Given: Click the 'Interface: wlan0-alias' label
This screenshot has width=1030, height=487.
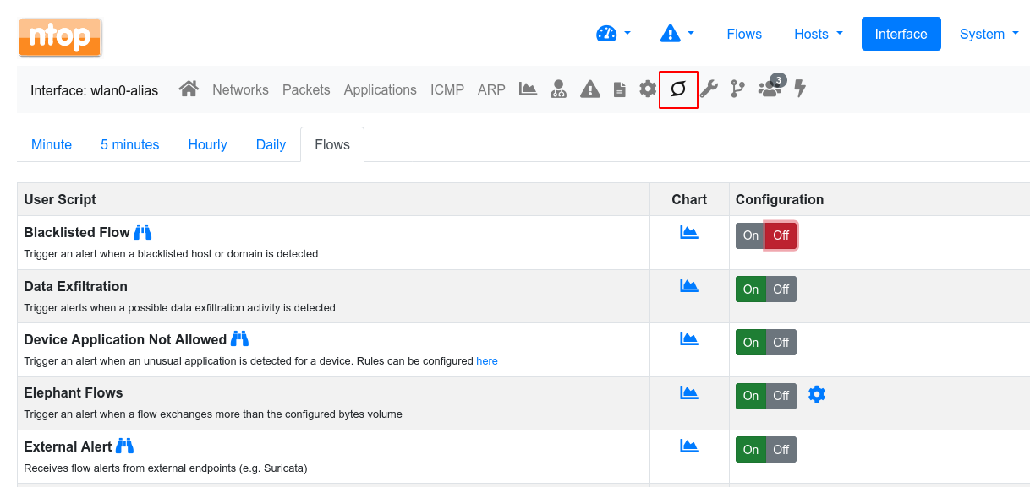Looking at the screenshot, I should coord(95,90).
